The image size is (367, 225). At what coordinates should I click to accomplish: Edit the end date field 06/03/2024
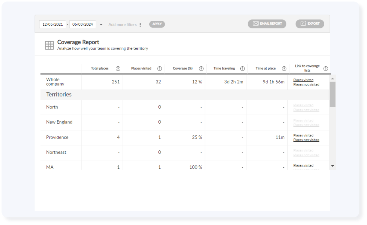coord(82,24)
